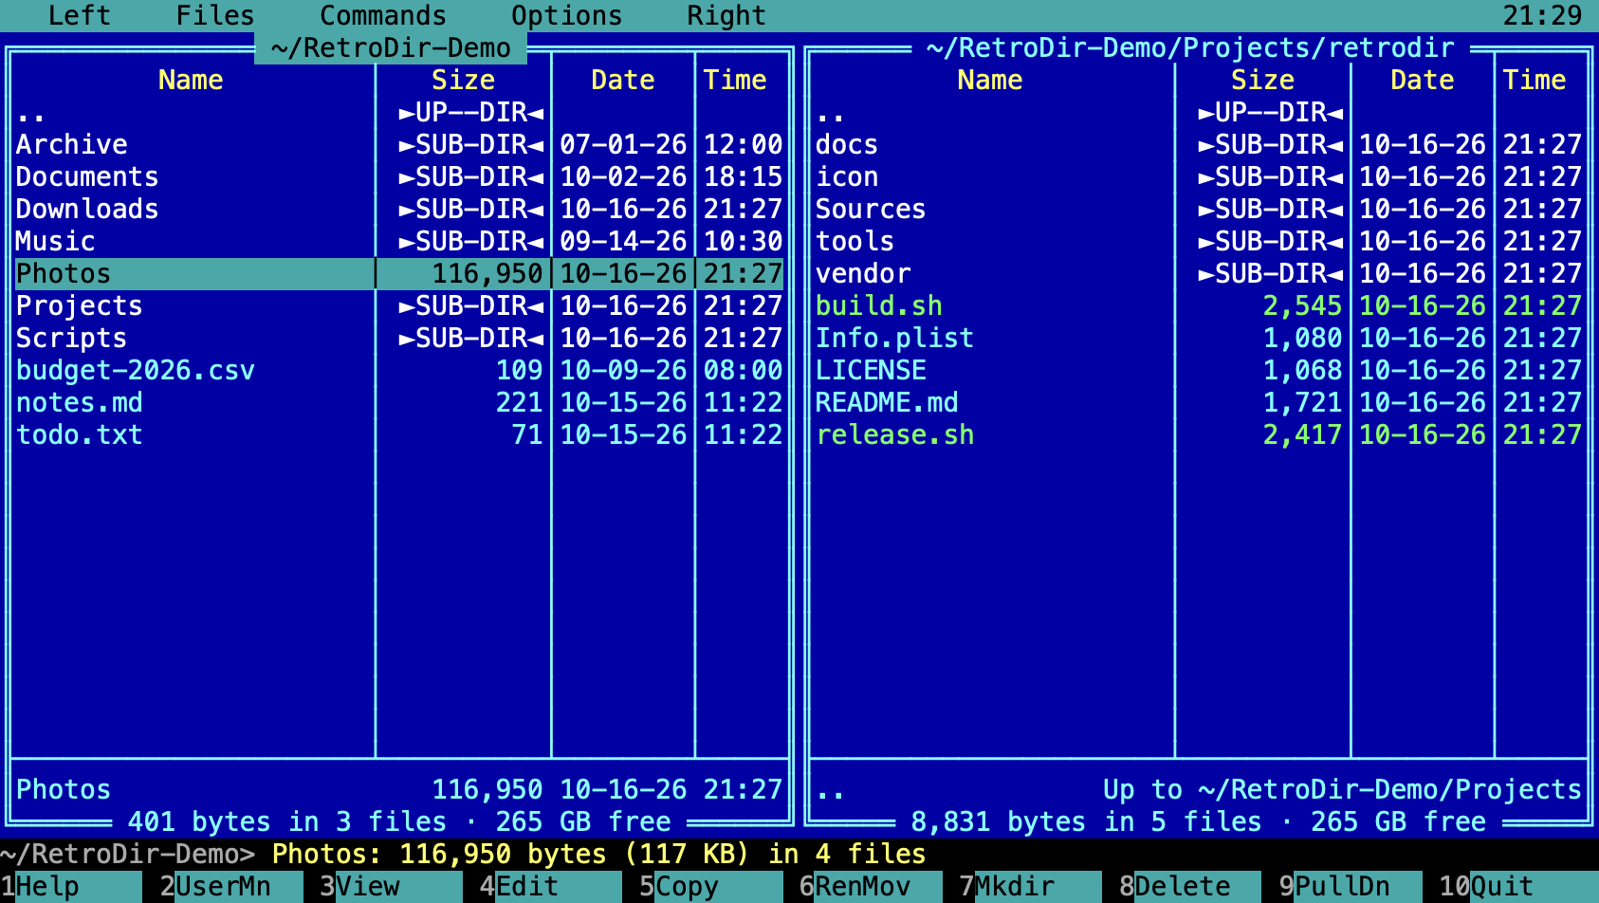The width and height of the screenshot is (1599, 903).
Task: Open the Left menu
Action: point(80,15)
